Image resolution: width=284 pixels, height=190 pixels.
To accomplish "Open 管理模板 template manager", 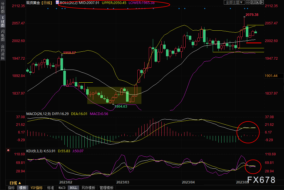I will coord(106,188).
